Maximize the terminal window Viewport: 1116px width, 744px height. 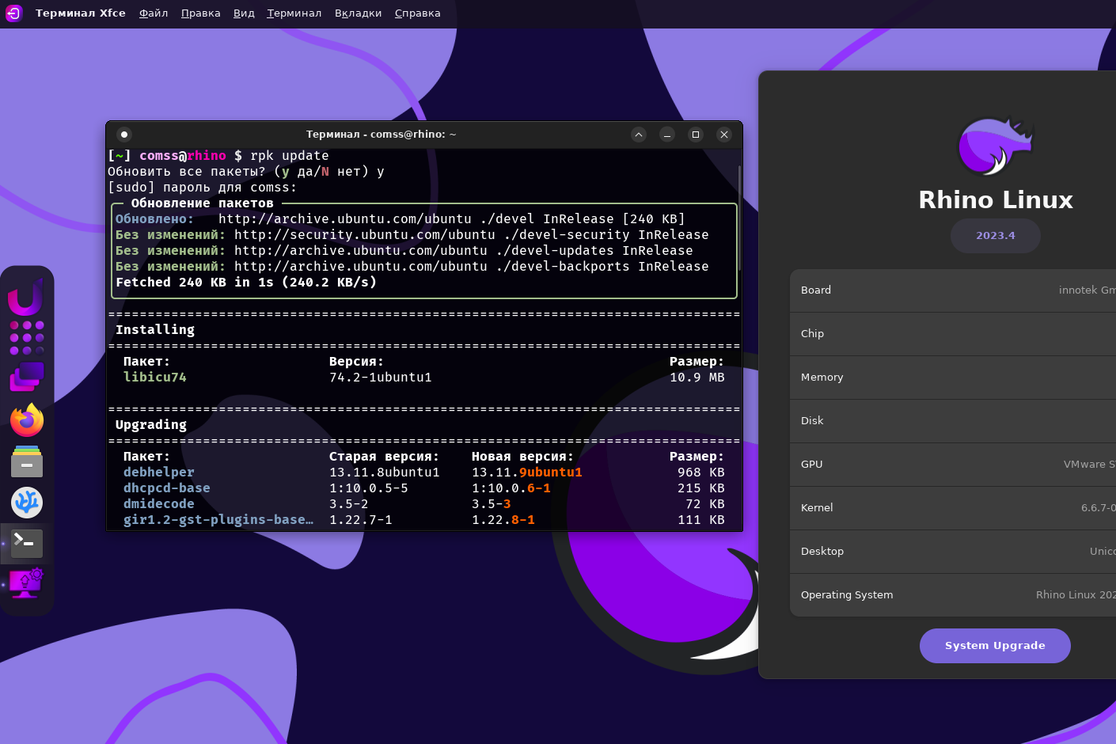tap(696, 135)
